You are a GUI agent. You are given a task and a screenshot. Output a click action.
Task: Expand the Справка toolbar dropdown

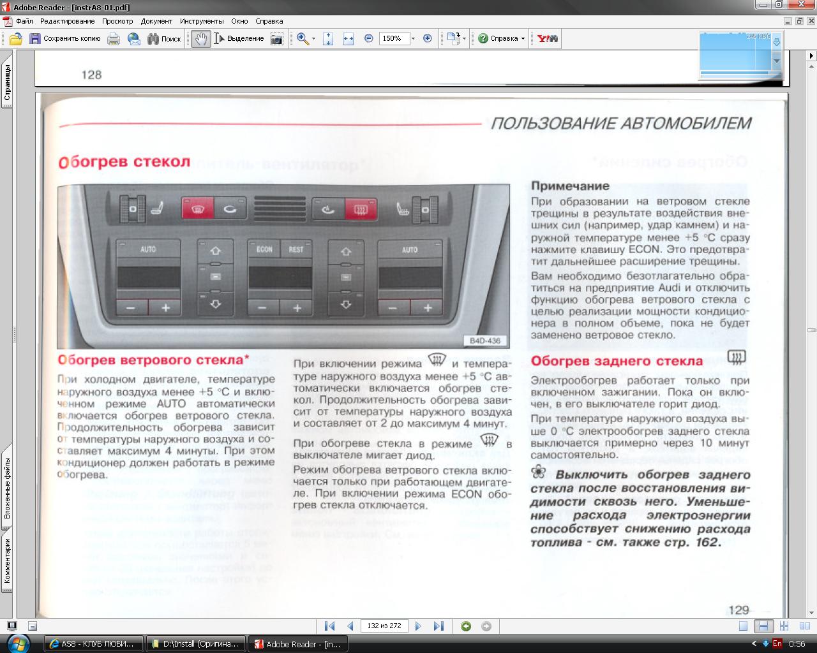click(x=523, y=39)
